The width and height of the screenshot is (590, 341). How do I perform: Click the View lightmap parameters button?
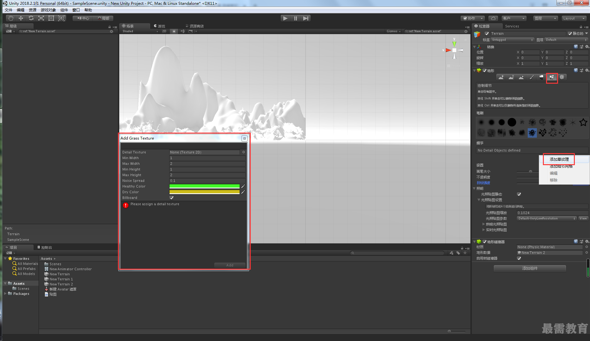(583, 218)
